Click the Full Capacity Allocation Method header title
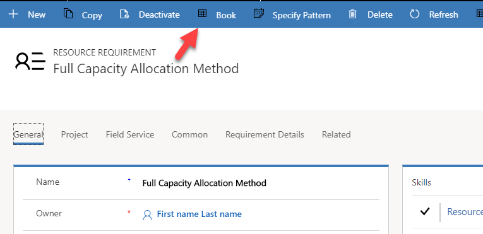 146,68
